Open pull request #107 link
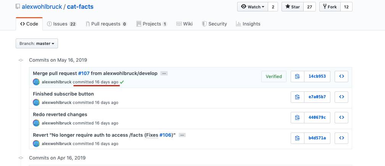385x166 pixels. (84, 73)
